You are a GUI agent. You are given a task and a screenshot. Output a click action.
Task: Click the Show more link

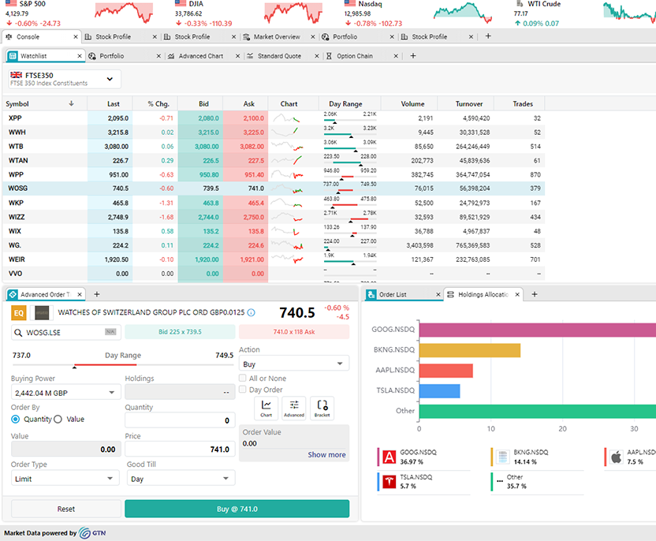pos(326,454)
